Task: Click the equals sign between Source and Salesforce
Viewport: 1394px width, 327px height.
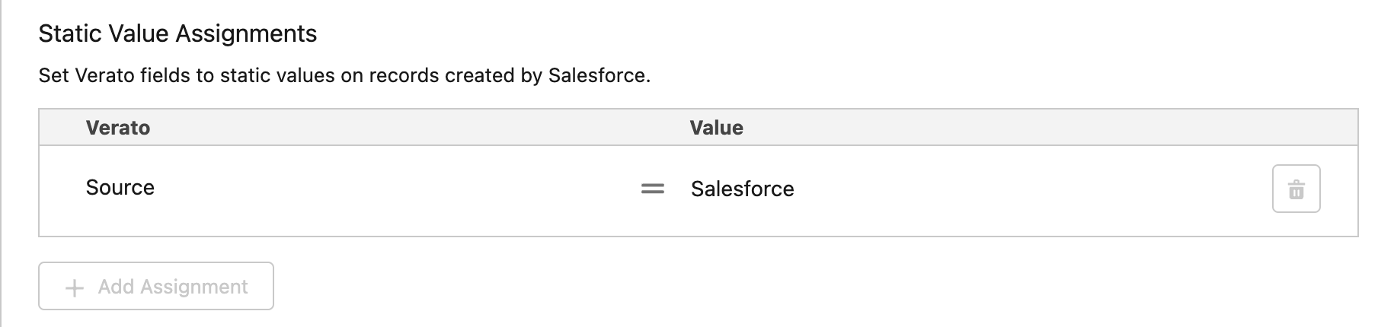Action: pos(652,189)
